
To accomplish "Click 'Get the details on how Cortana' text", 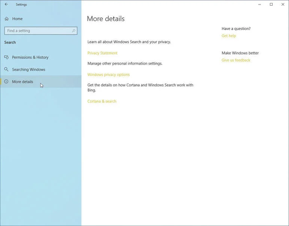I will 140,87.
